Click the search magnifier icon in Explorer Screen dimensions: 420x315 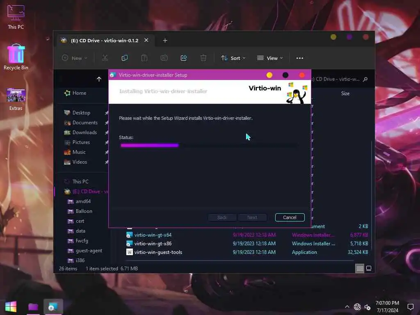click(365, 79)
